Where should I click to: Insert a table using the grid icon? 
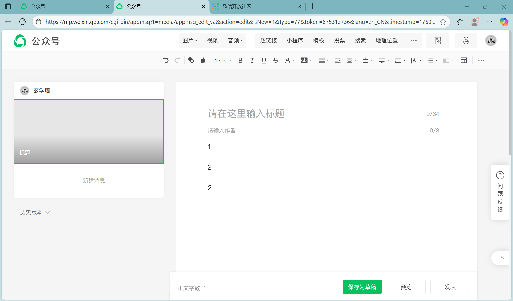(x=464, y=60)
